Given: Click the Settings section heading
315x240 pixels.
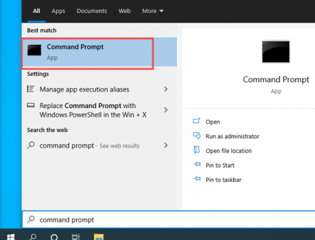Looking at the screenshot, I should pos(38,74).
